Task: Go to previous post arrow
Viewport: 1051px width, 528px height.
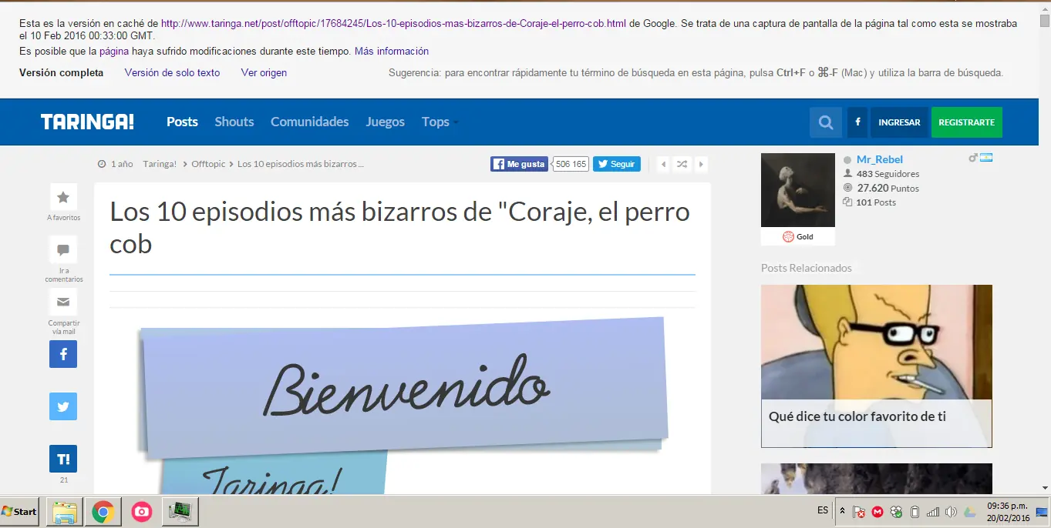Action: [663, 164]
